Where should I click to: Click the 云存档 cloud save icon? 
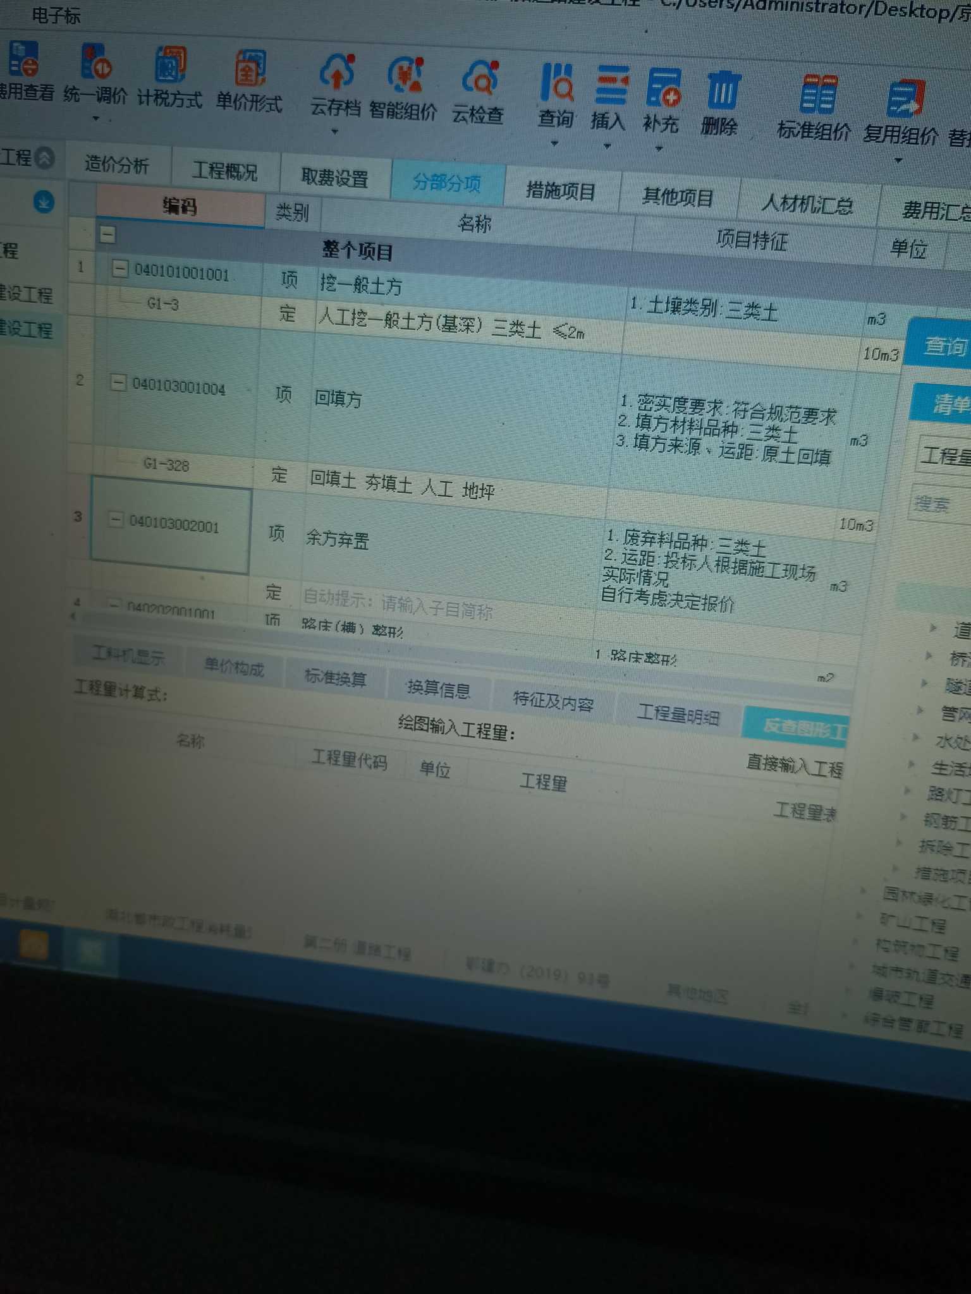tap(338, 72)
